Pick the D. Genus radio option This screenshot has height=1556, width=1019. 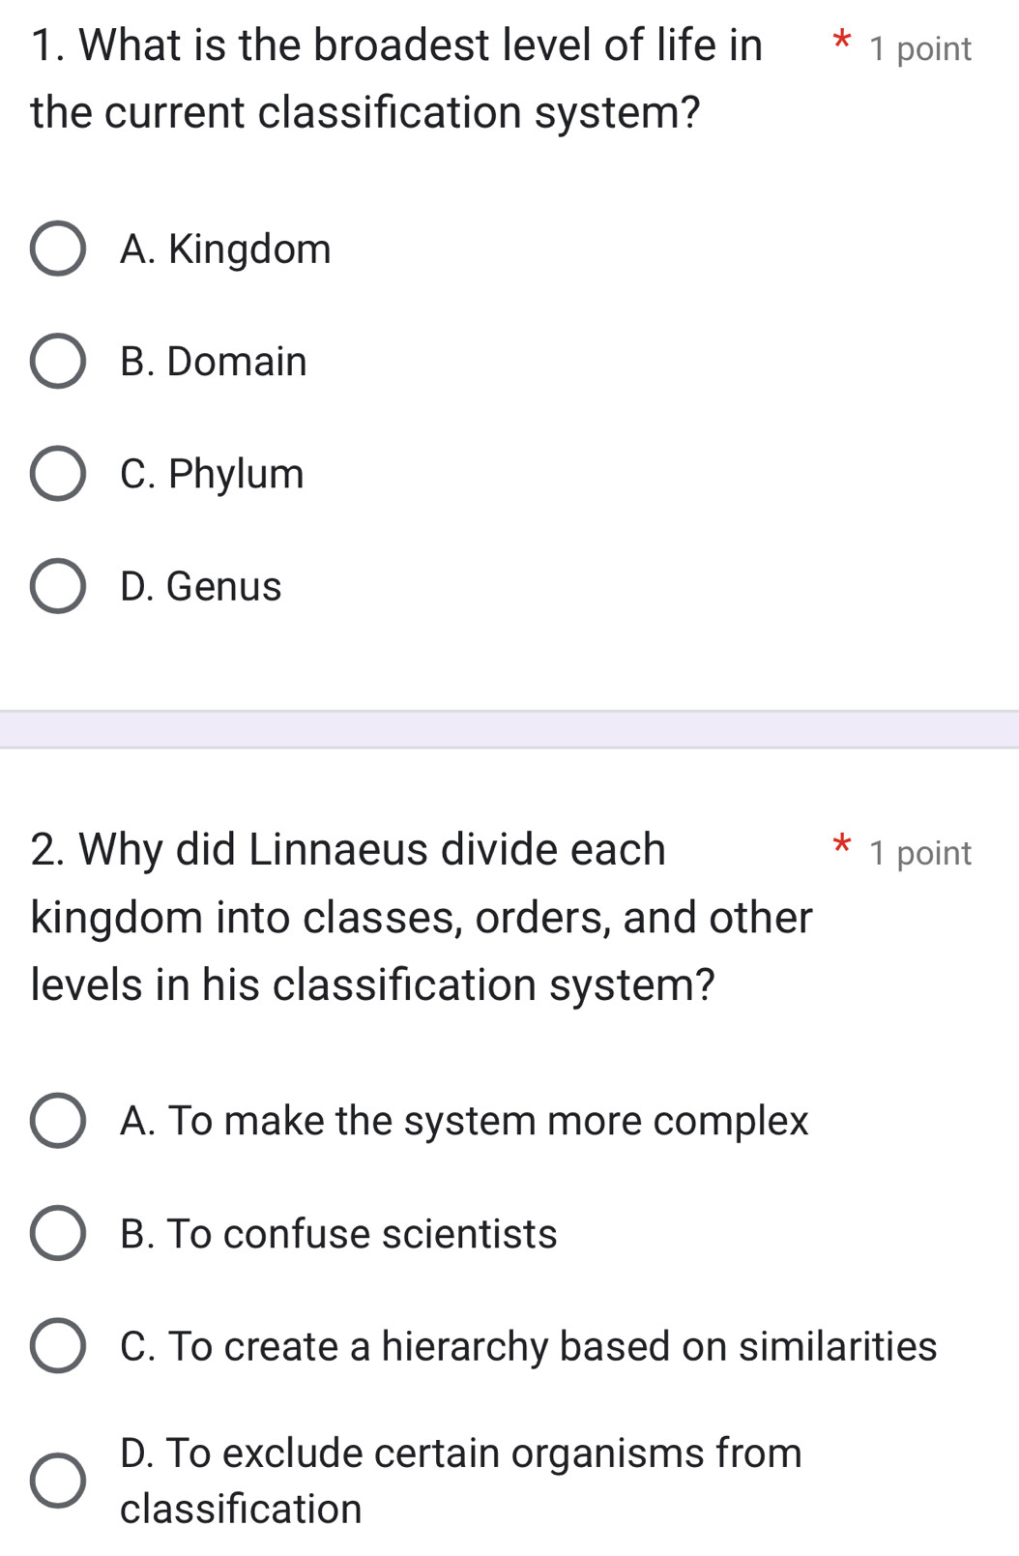pyautogui.click(x=57, y=586)
